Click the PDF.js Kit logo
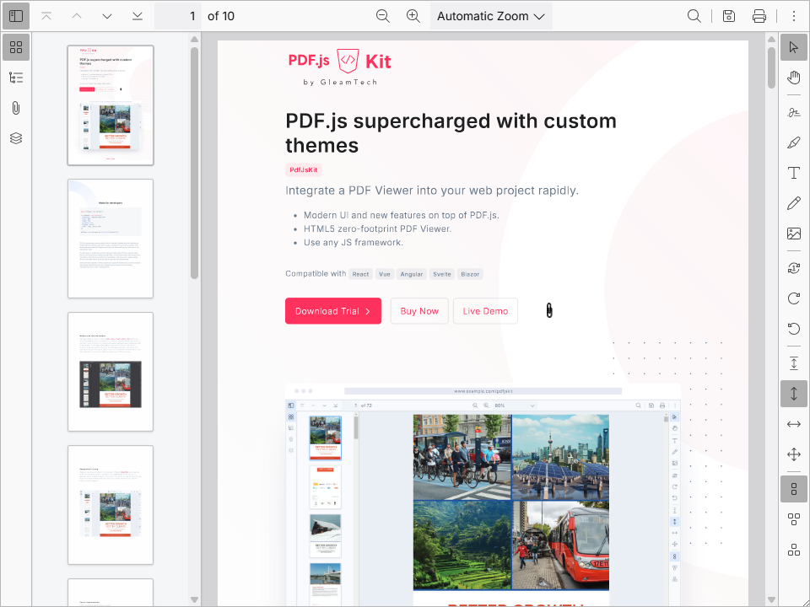Image resolution: width=810 pixels, height=607 pixels. tap(340, 67)
